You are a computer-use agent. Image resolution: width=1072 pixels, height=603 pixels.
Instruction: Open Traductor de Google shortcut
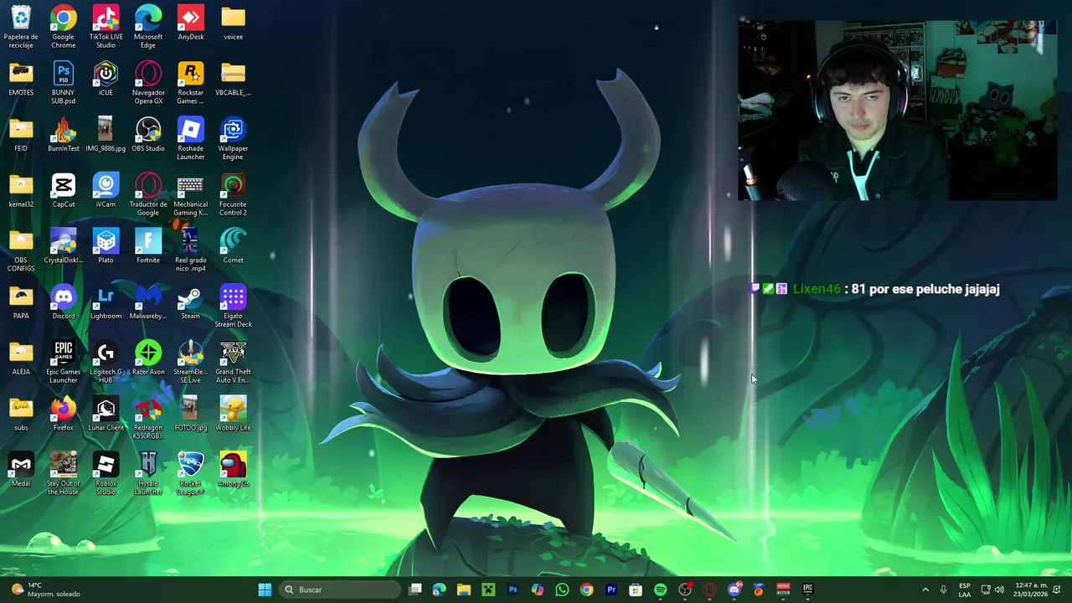click(x=148, y=194)
